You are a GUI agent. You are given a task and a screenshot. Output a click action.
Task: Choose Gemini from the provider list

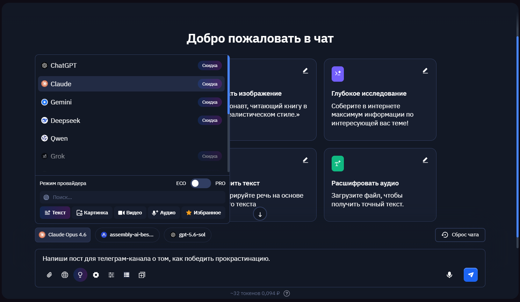[x=131, y=102]
